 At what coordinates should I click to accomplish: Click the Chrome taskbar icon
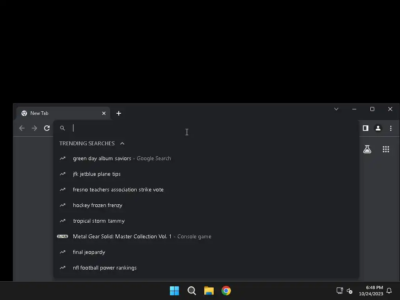click(226, 291)
